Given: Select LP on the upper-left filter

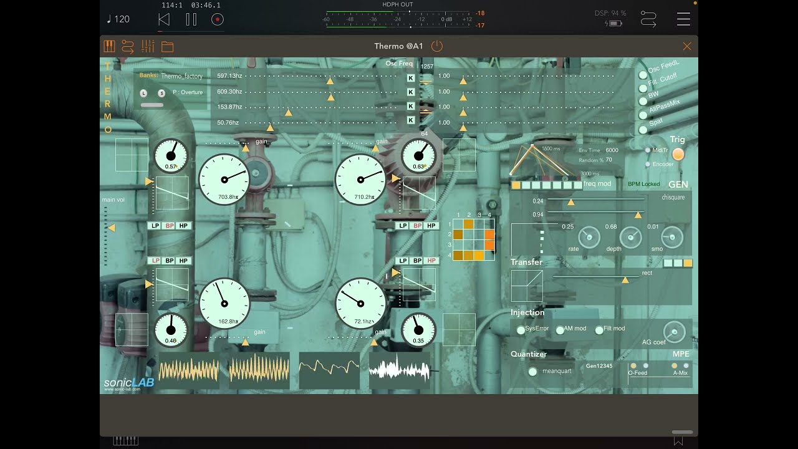Looking at the screenshot, I should click(x=155, y=226).
